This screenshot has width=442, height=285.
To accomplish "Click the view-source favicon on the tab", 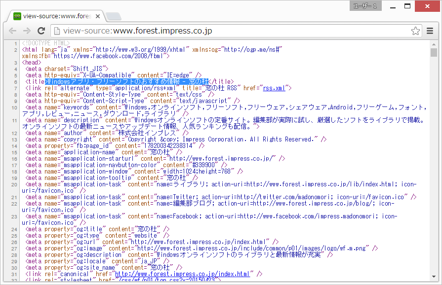I will 17,15.
